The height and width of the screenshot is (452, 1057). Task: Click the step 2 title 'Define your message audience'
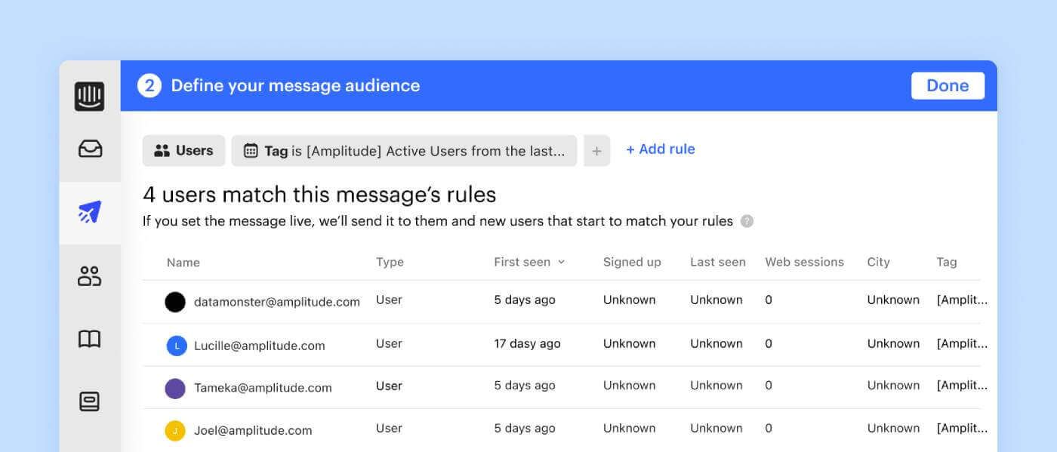point(295,85)
